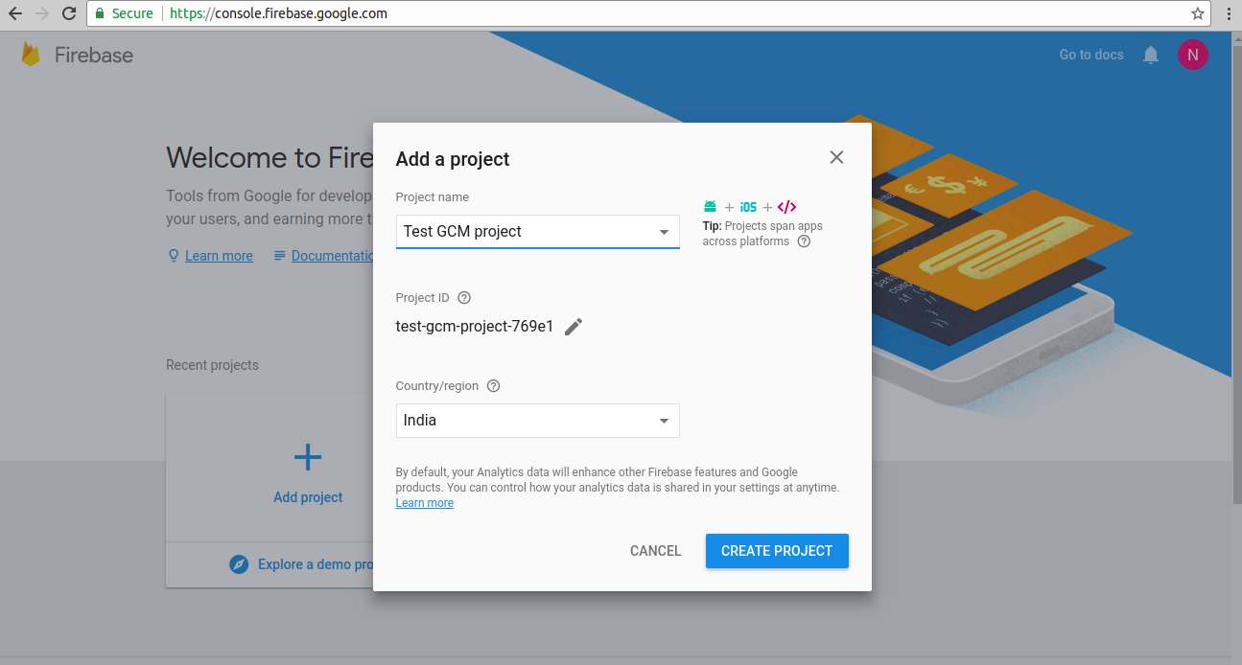Open Learn more link in dialog

click(425, 503)
